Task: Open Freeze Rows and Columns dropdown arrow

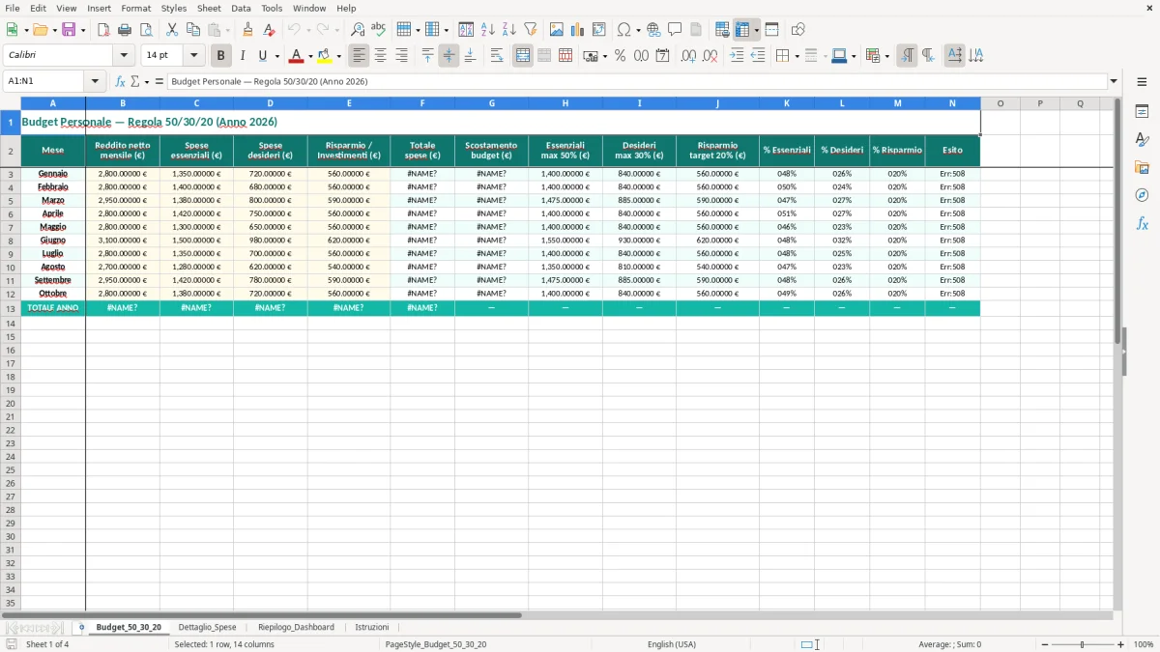Action: click(x=756, y=30)
